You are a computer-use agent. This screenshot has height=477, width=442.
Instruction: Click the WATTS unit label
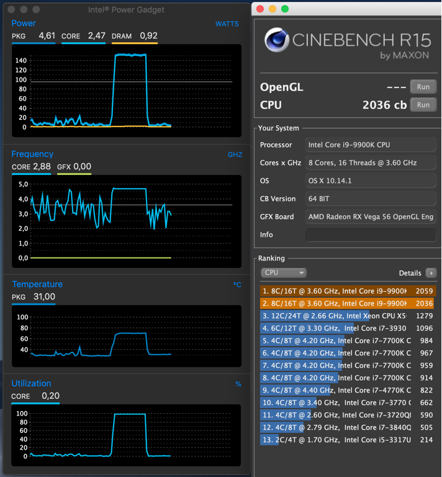coord(227,24)
